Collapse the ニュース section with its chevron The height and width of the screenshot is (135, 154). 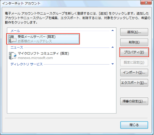tap(113, 47)
